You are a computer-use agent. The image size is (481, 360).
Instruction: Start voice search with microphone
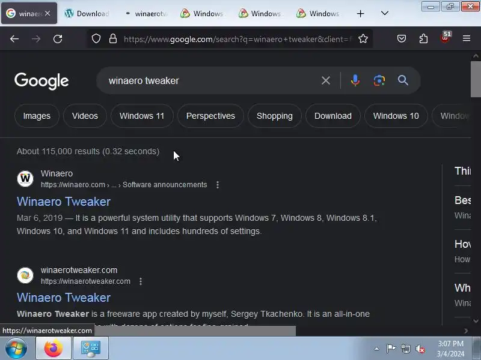[355, 80]
